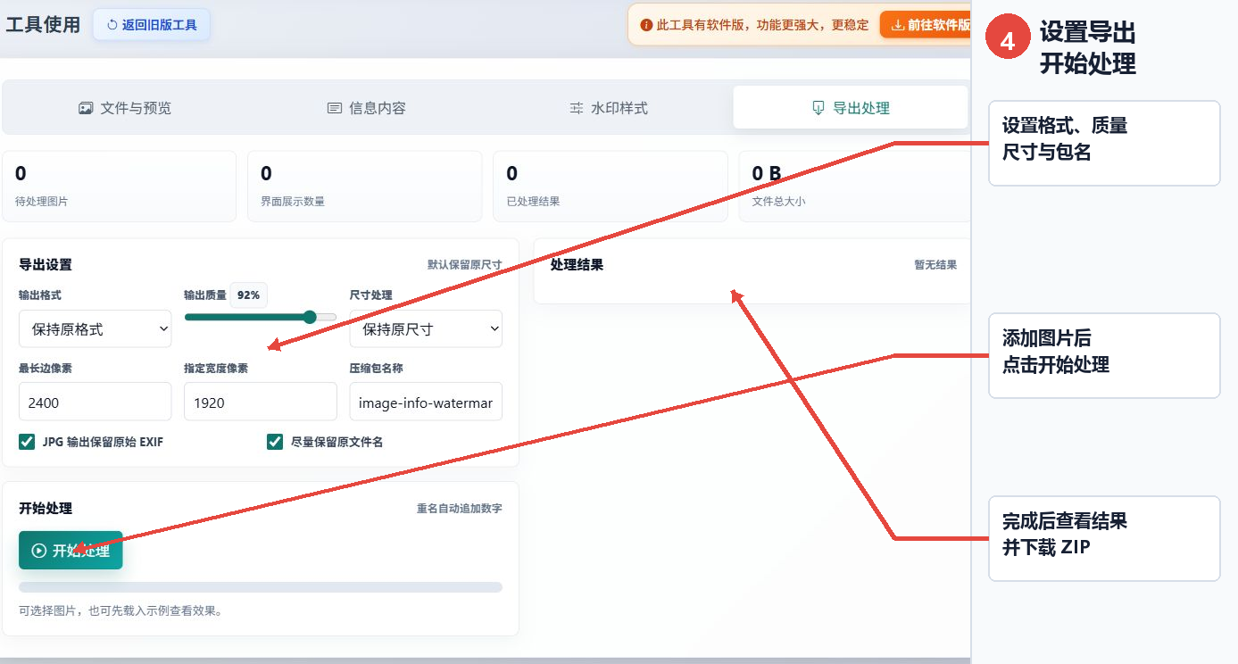Viewport: 1238px width, 664px height.
Task: Click the 最长边像素 input field showing 2400
Action: point(95,402)
